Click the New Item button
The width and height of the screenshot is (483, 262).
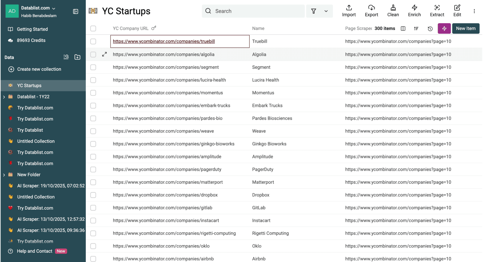coord(466,28)
